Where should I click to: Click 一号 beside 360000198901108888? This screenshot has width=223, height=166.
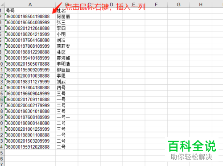[x=67, y=135]
